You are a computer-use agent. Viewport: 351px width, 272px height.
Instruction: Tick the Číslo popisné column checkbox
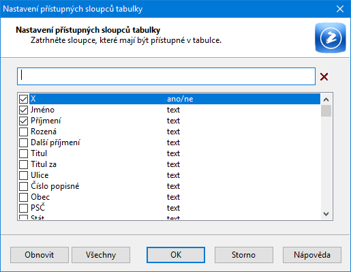coord(23,186)
